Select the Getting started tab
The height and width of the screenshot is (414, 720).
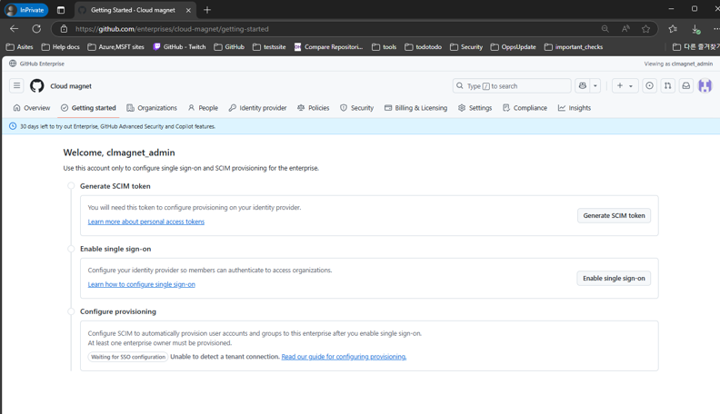pos(88,108)
